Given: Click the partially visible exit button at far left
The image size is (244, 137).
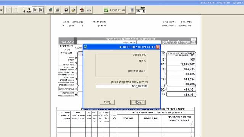Looking at the screenshot, I should [x=2, y=10].
